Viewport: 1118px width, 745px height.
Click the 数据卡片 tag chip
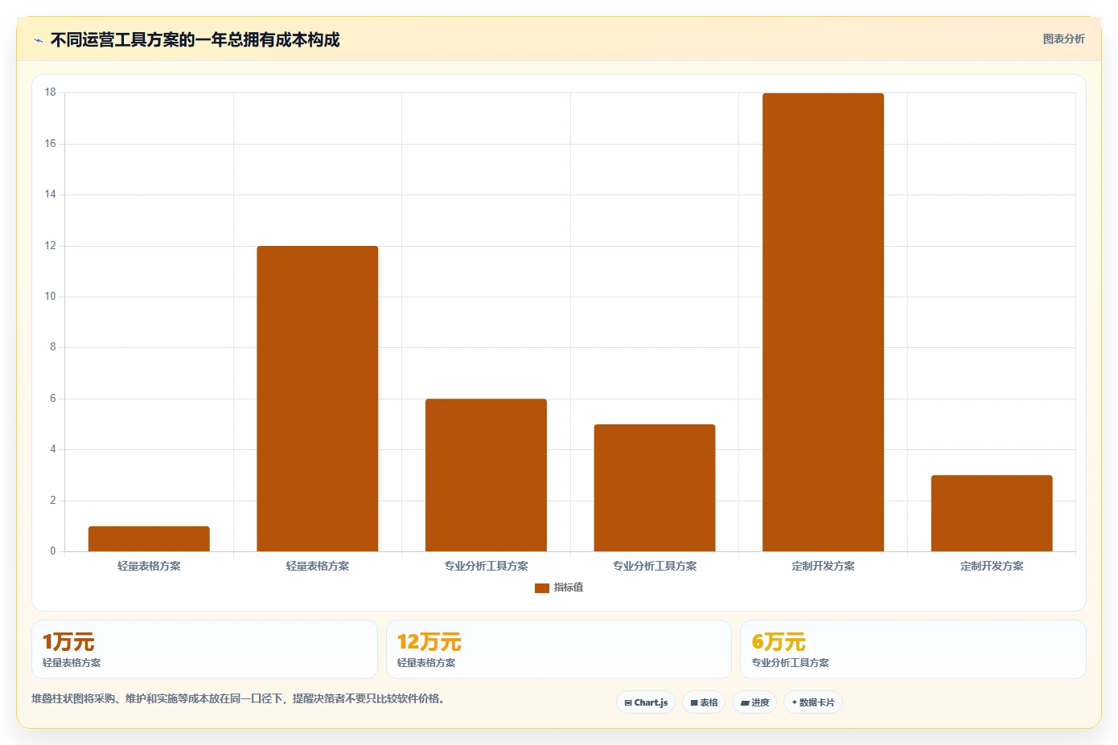click(x=813, y=702)
